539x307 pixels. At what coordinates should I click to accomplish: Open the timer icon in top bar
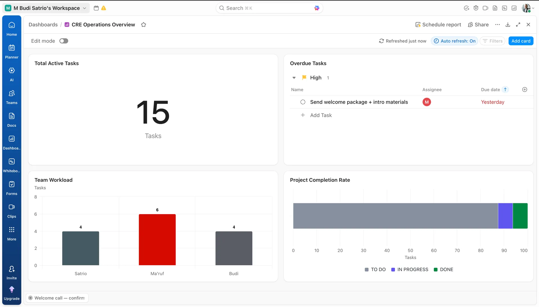pos(476,8)
